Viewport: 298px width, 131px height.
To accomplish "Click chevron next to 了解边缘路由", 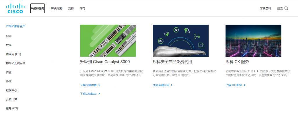I will pyautogui.click(x=99, y=94).
